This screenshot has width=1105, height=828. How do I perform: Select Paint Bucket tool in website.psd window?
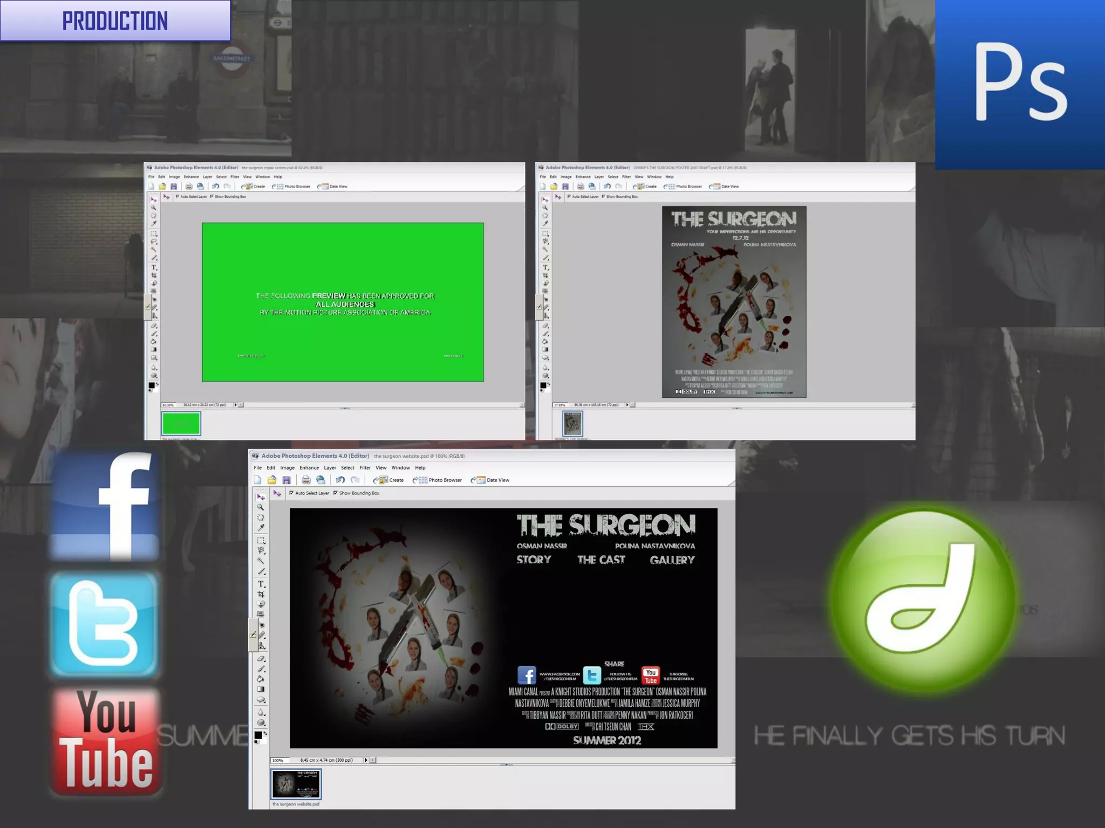261,679
